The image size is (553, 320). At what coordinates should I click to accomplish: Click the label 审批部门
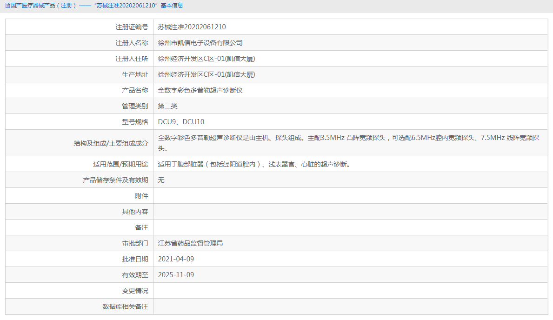click(135, 243)
